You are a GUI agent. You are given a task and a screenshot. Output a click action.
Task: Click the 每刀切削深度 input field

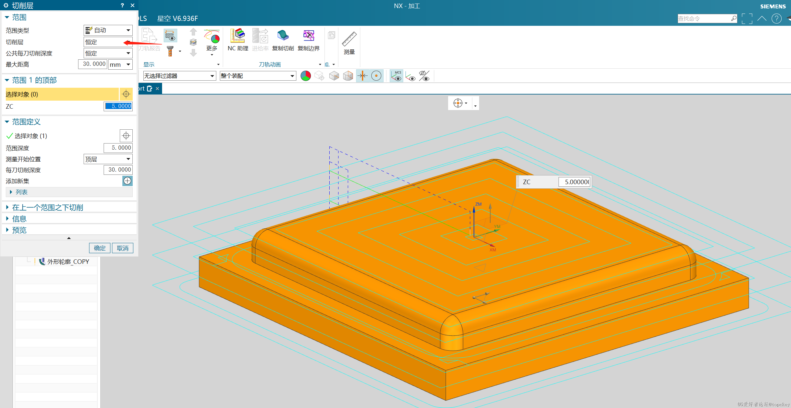click(x=118, y=170)
